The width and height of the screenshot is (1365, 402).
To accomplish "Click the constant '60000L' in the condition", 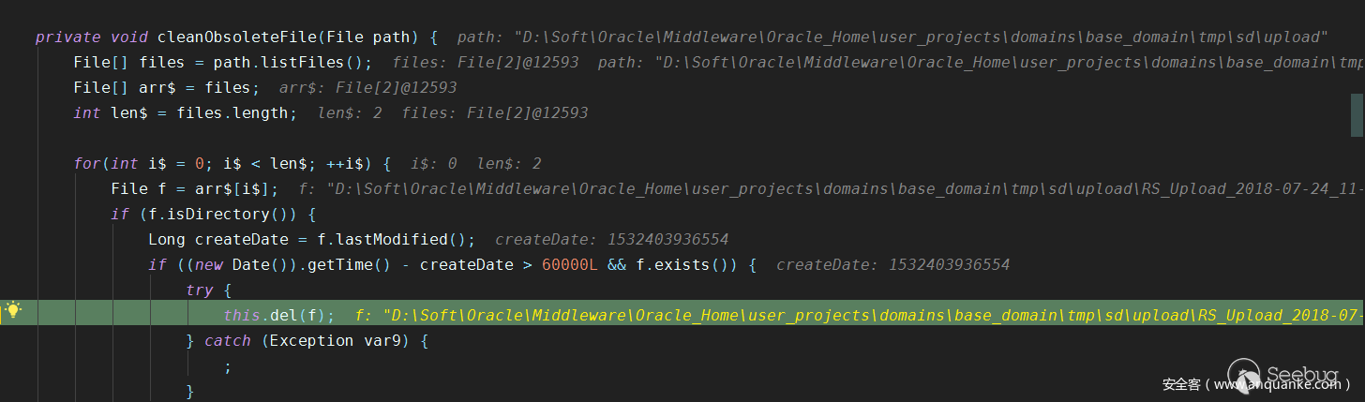I will tap(570, 265).
